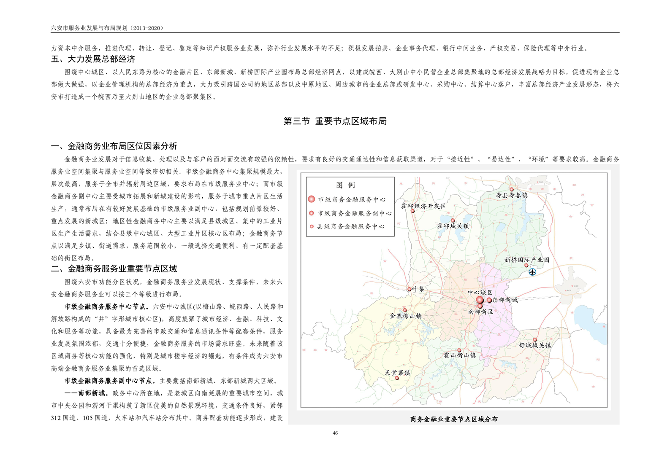The image size is (670, 473).
Task: Click the large 中心城区 marker on the map
Action: 480,300
